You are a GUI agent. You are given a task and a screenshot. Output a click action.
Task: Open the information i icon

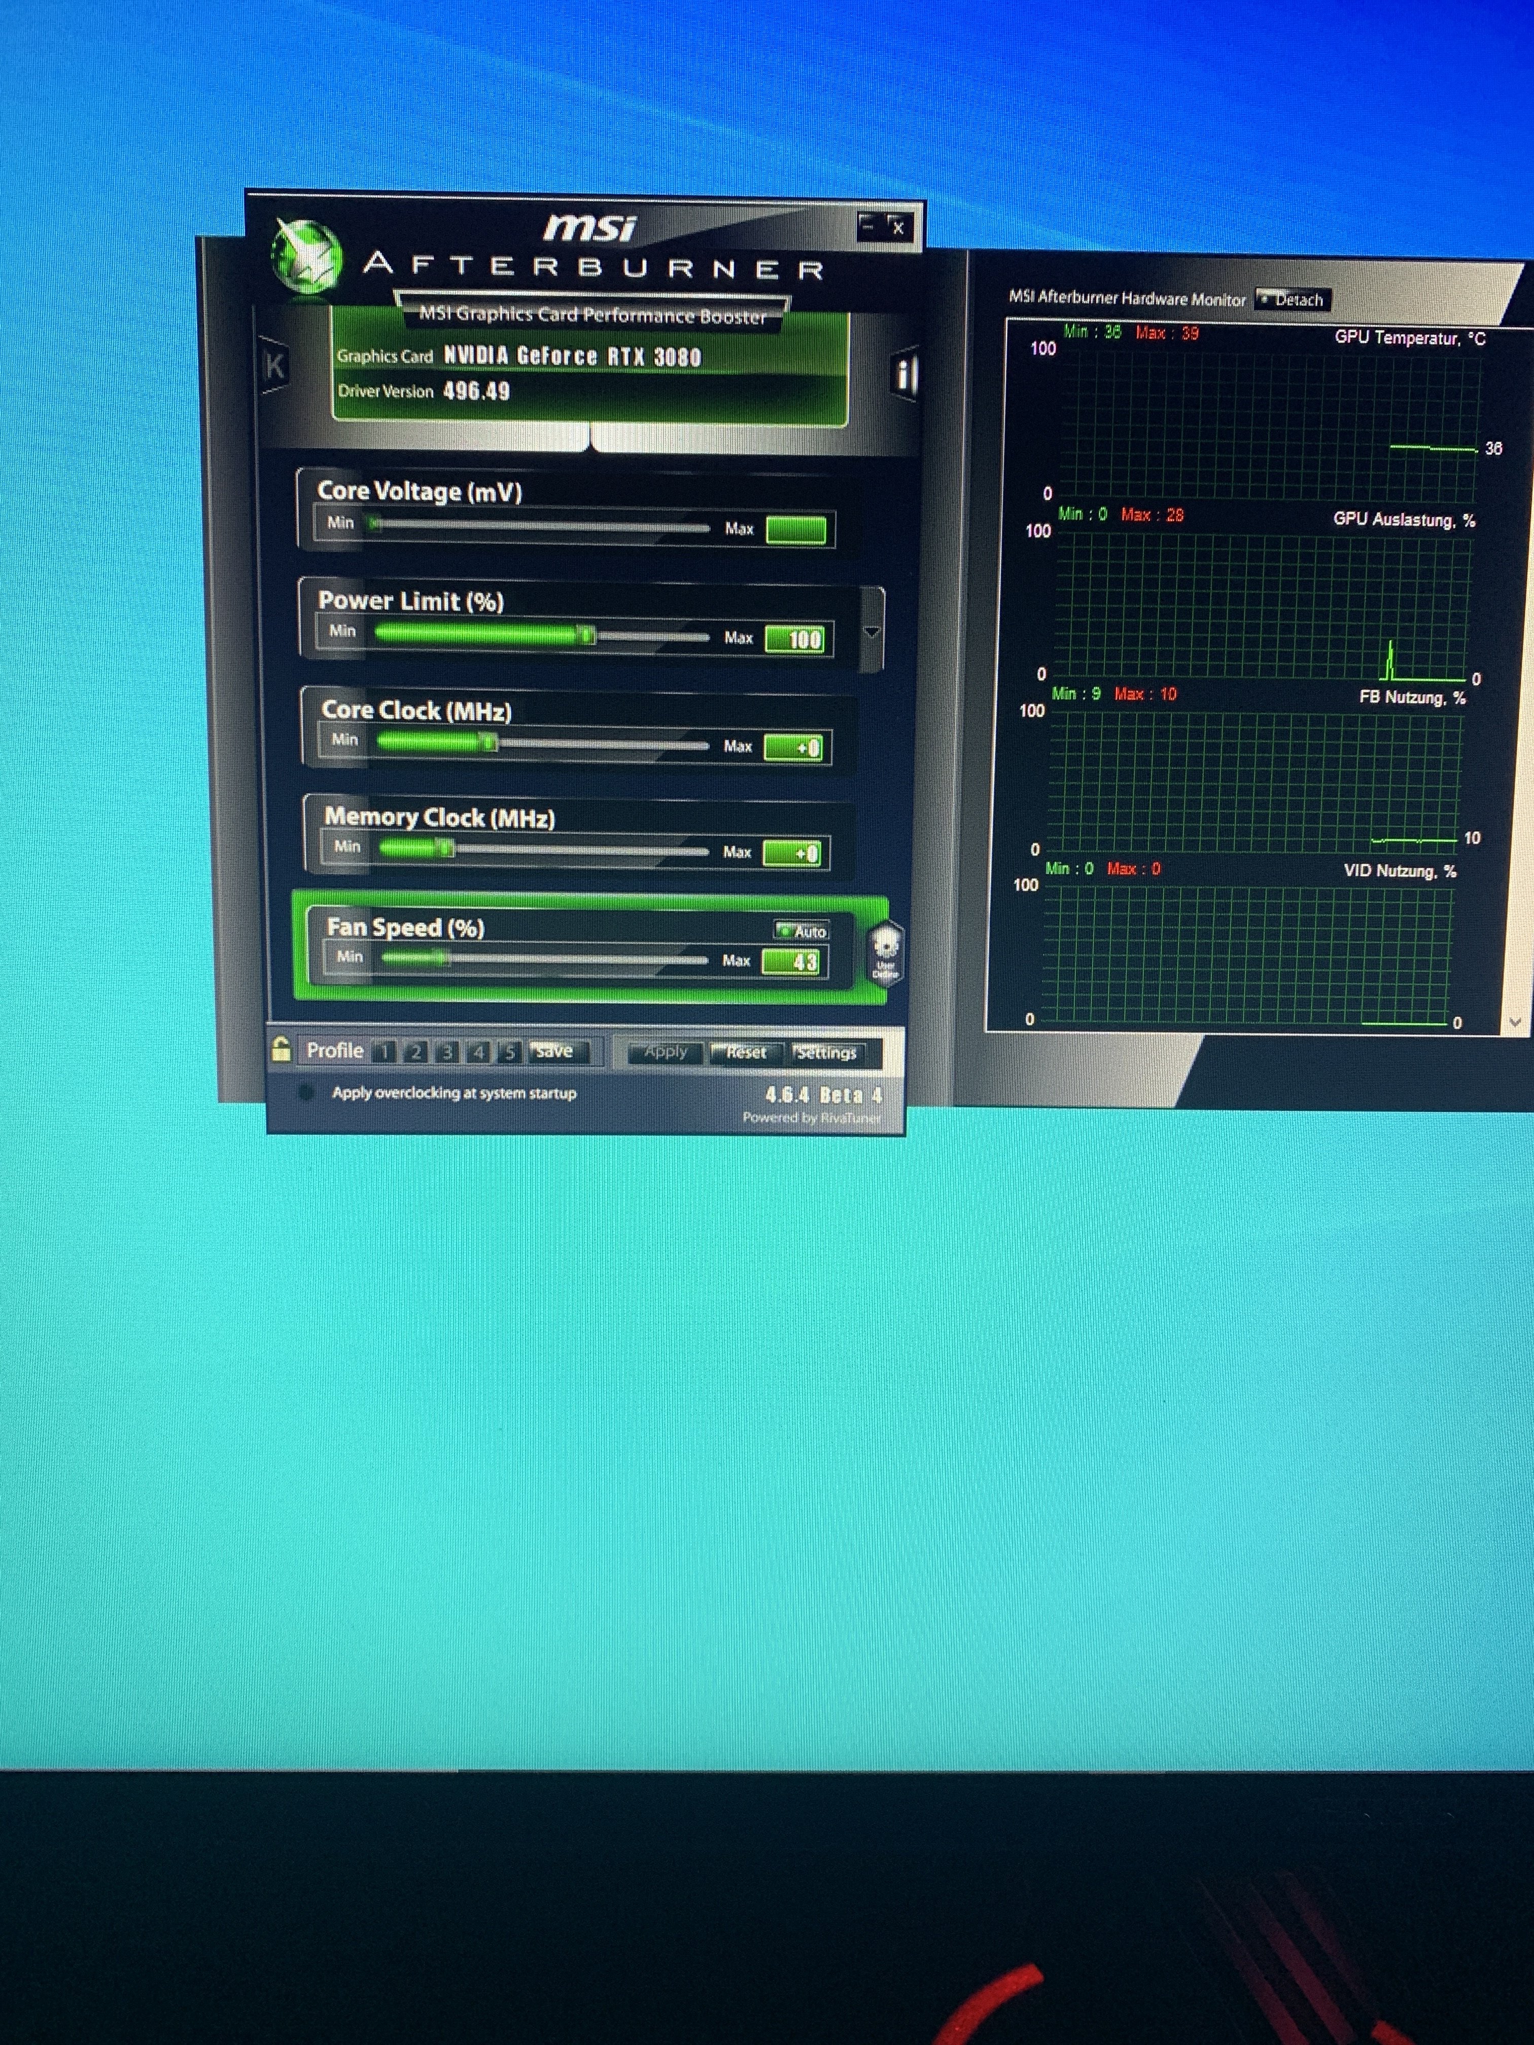904,374
